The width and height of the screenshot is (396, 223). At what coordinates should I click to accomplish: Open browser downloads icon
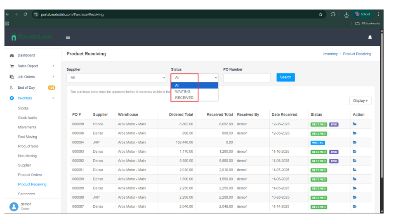(346, 14)
